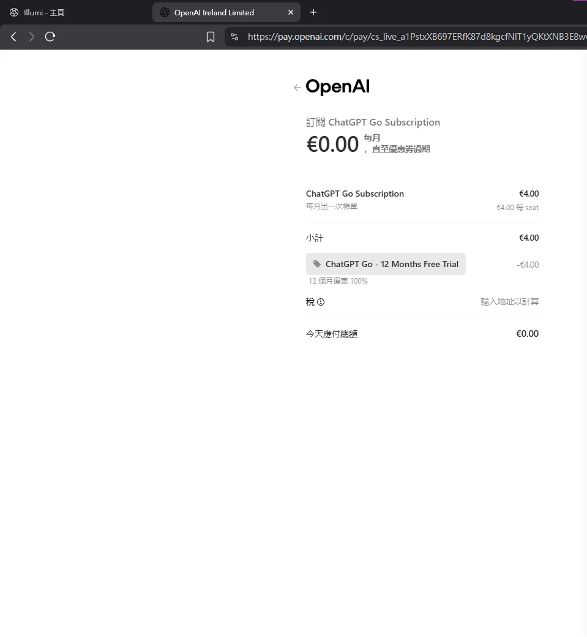The width and height of the screenshot is (587, 637).
Task: Open a new tab with the plus icon
Action: coord(313,12)
